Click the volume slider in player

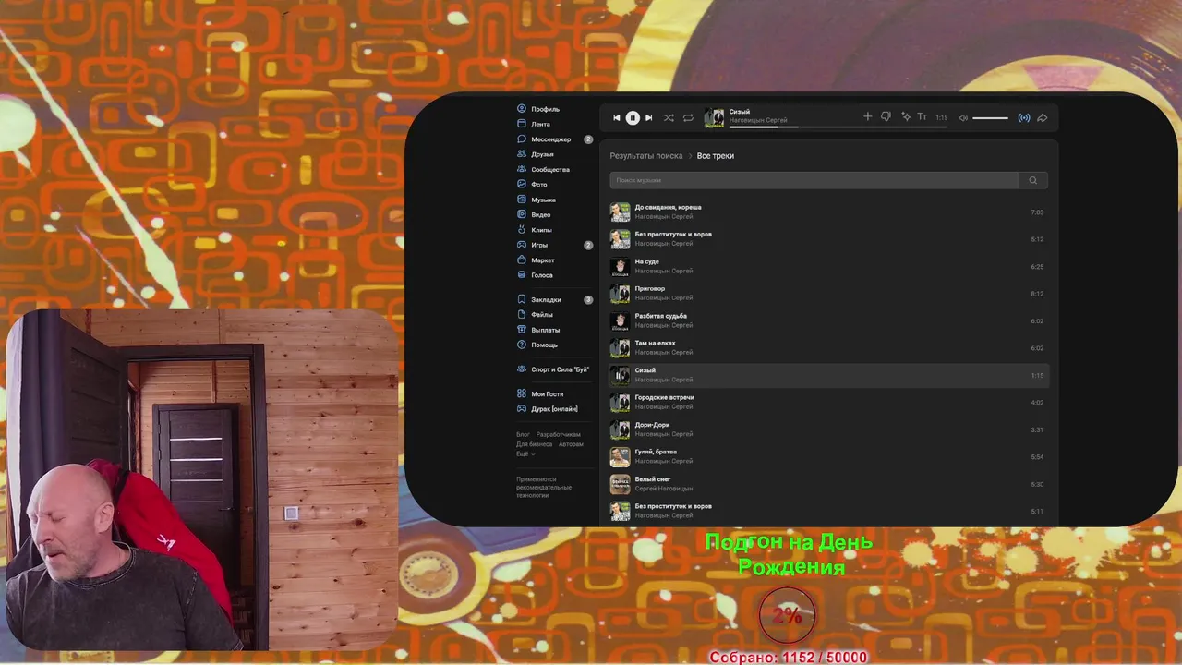(x=990, y=118)
